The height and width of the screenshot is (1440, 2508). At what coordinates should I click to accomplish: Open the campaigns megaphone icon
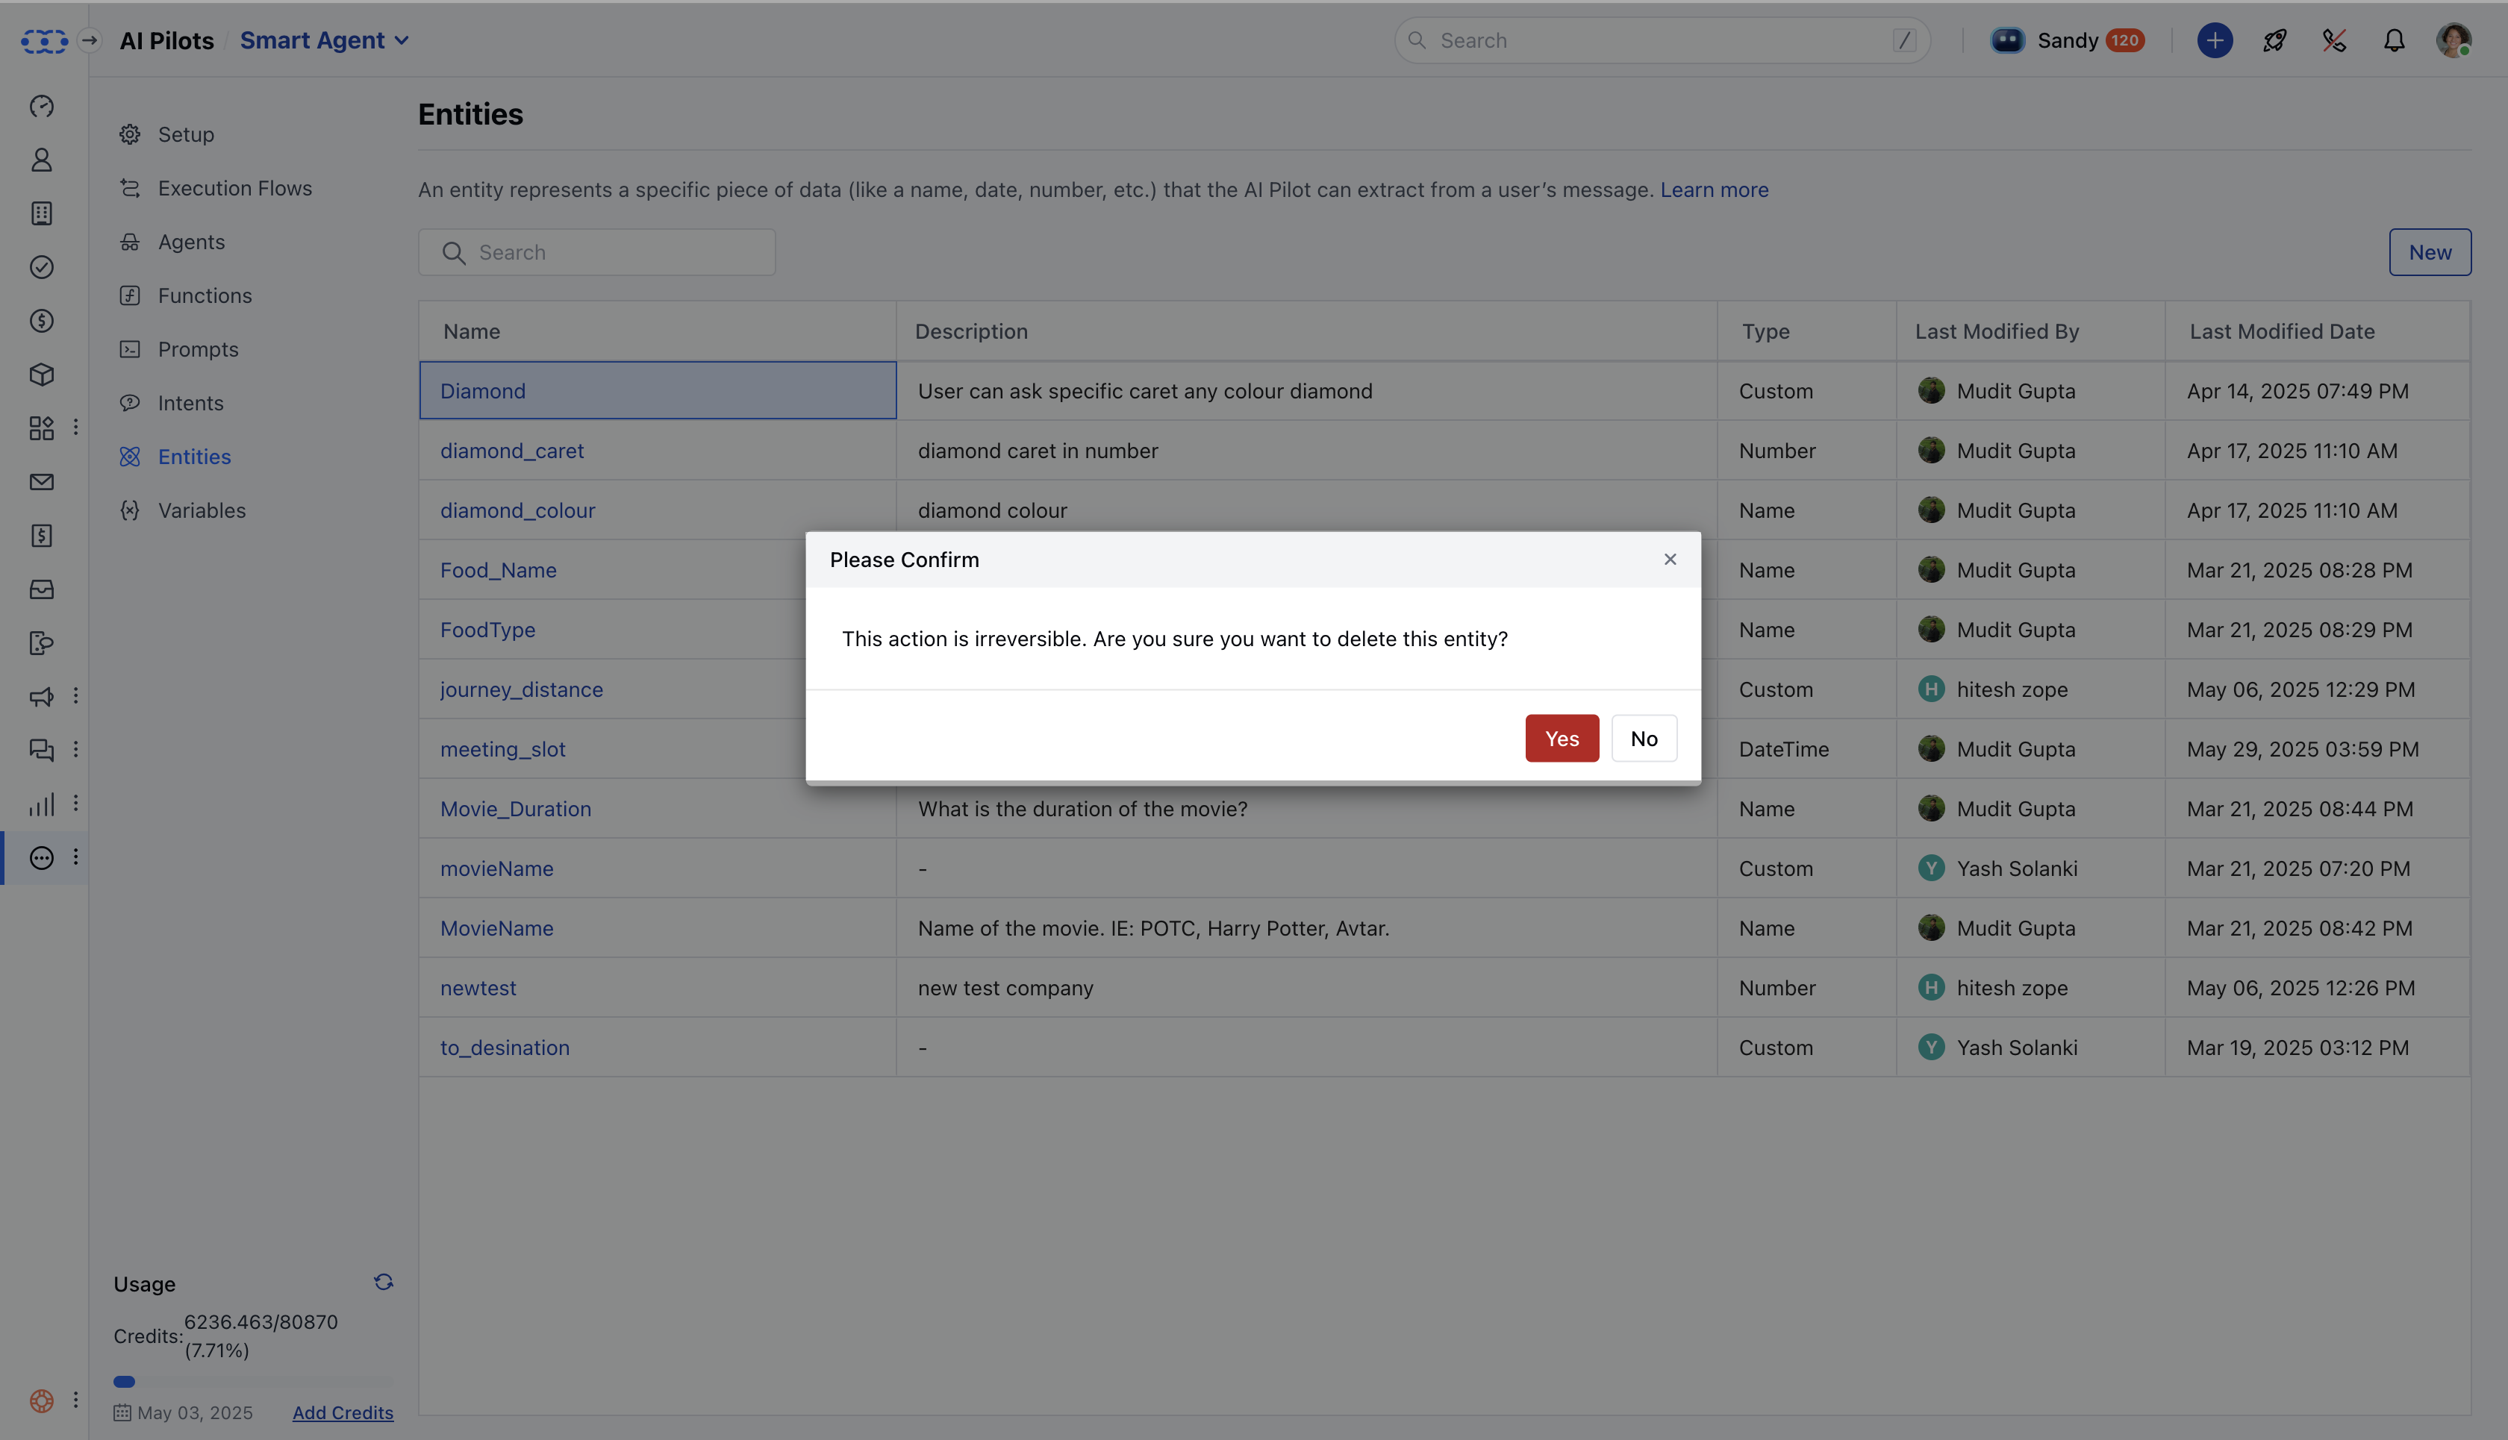42,696
